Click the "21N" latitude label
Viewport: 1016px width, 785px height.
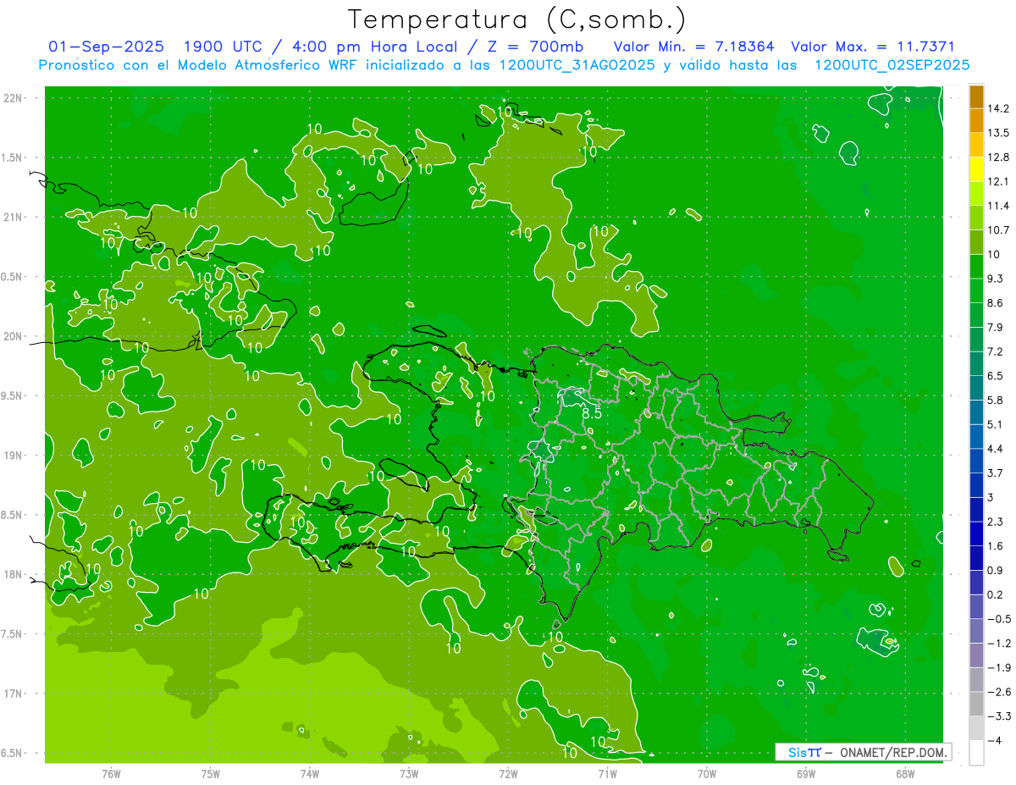pos(14,218)
